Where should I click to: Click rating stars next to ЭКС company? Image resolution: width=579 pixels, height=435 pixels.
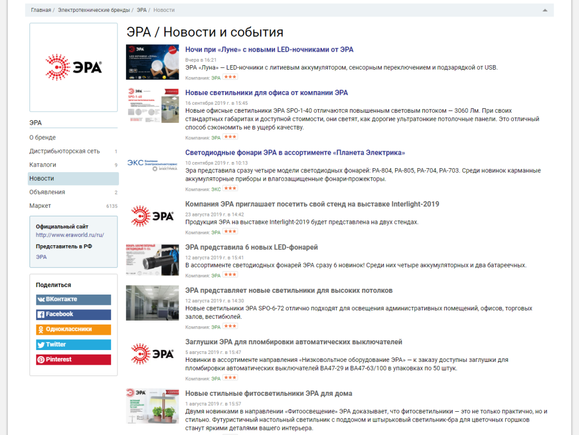pyautogui.click(x=230, y=189)
